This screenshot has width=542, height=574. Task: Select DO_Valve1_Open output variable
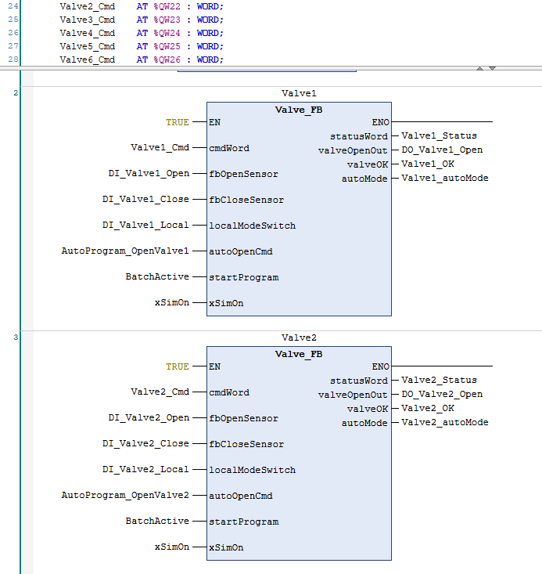442,150
